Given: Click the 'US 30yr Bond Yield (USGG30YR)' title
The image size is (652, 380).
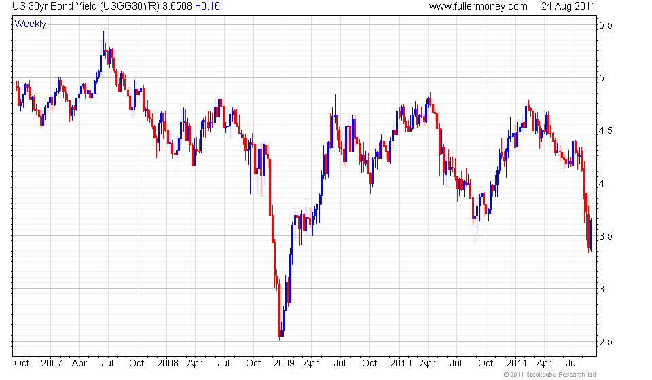Looking at the screenshot, I should 86,6.
